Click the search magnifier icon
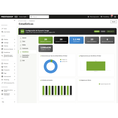Screen dimensions: 118x118 point(31,17)
